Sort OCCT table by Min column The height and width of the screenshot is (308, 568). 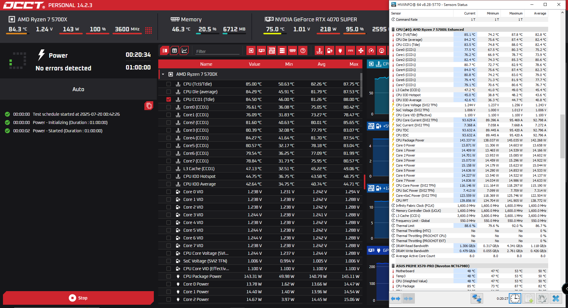coord(289,64)
